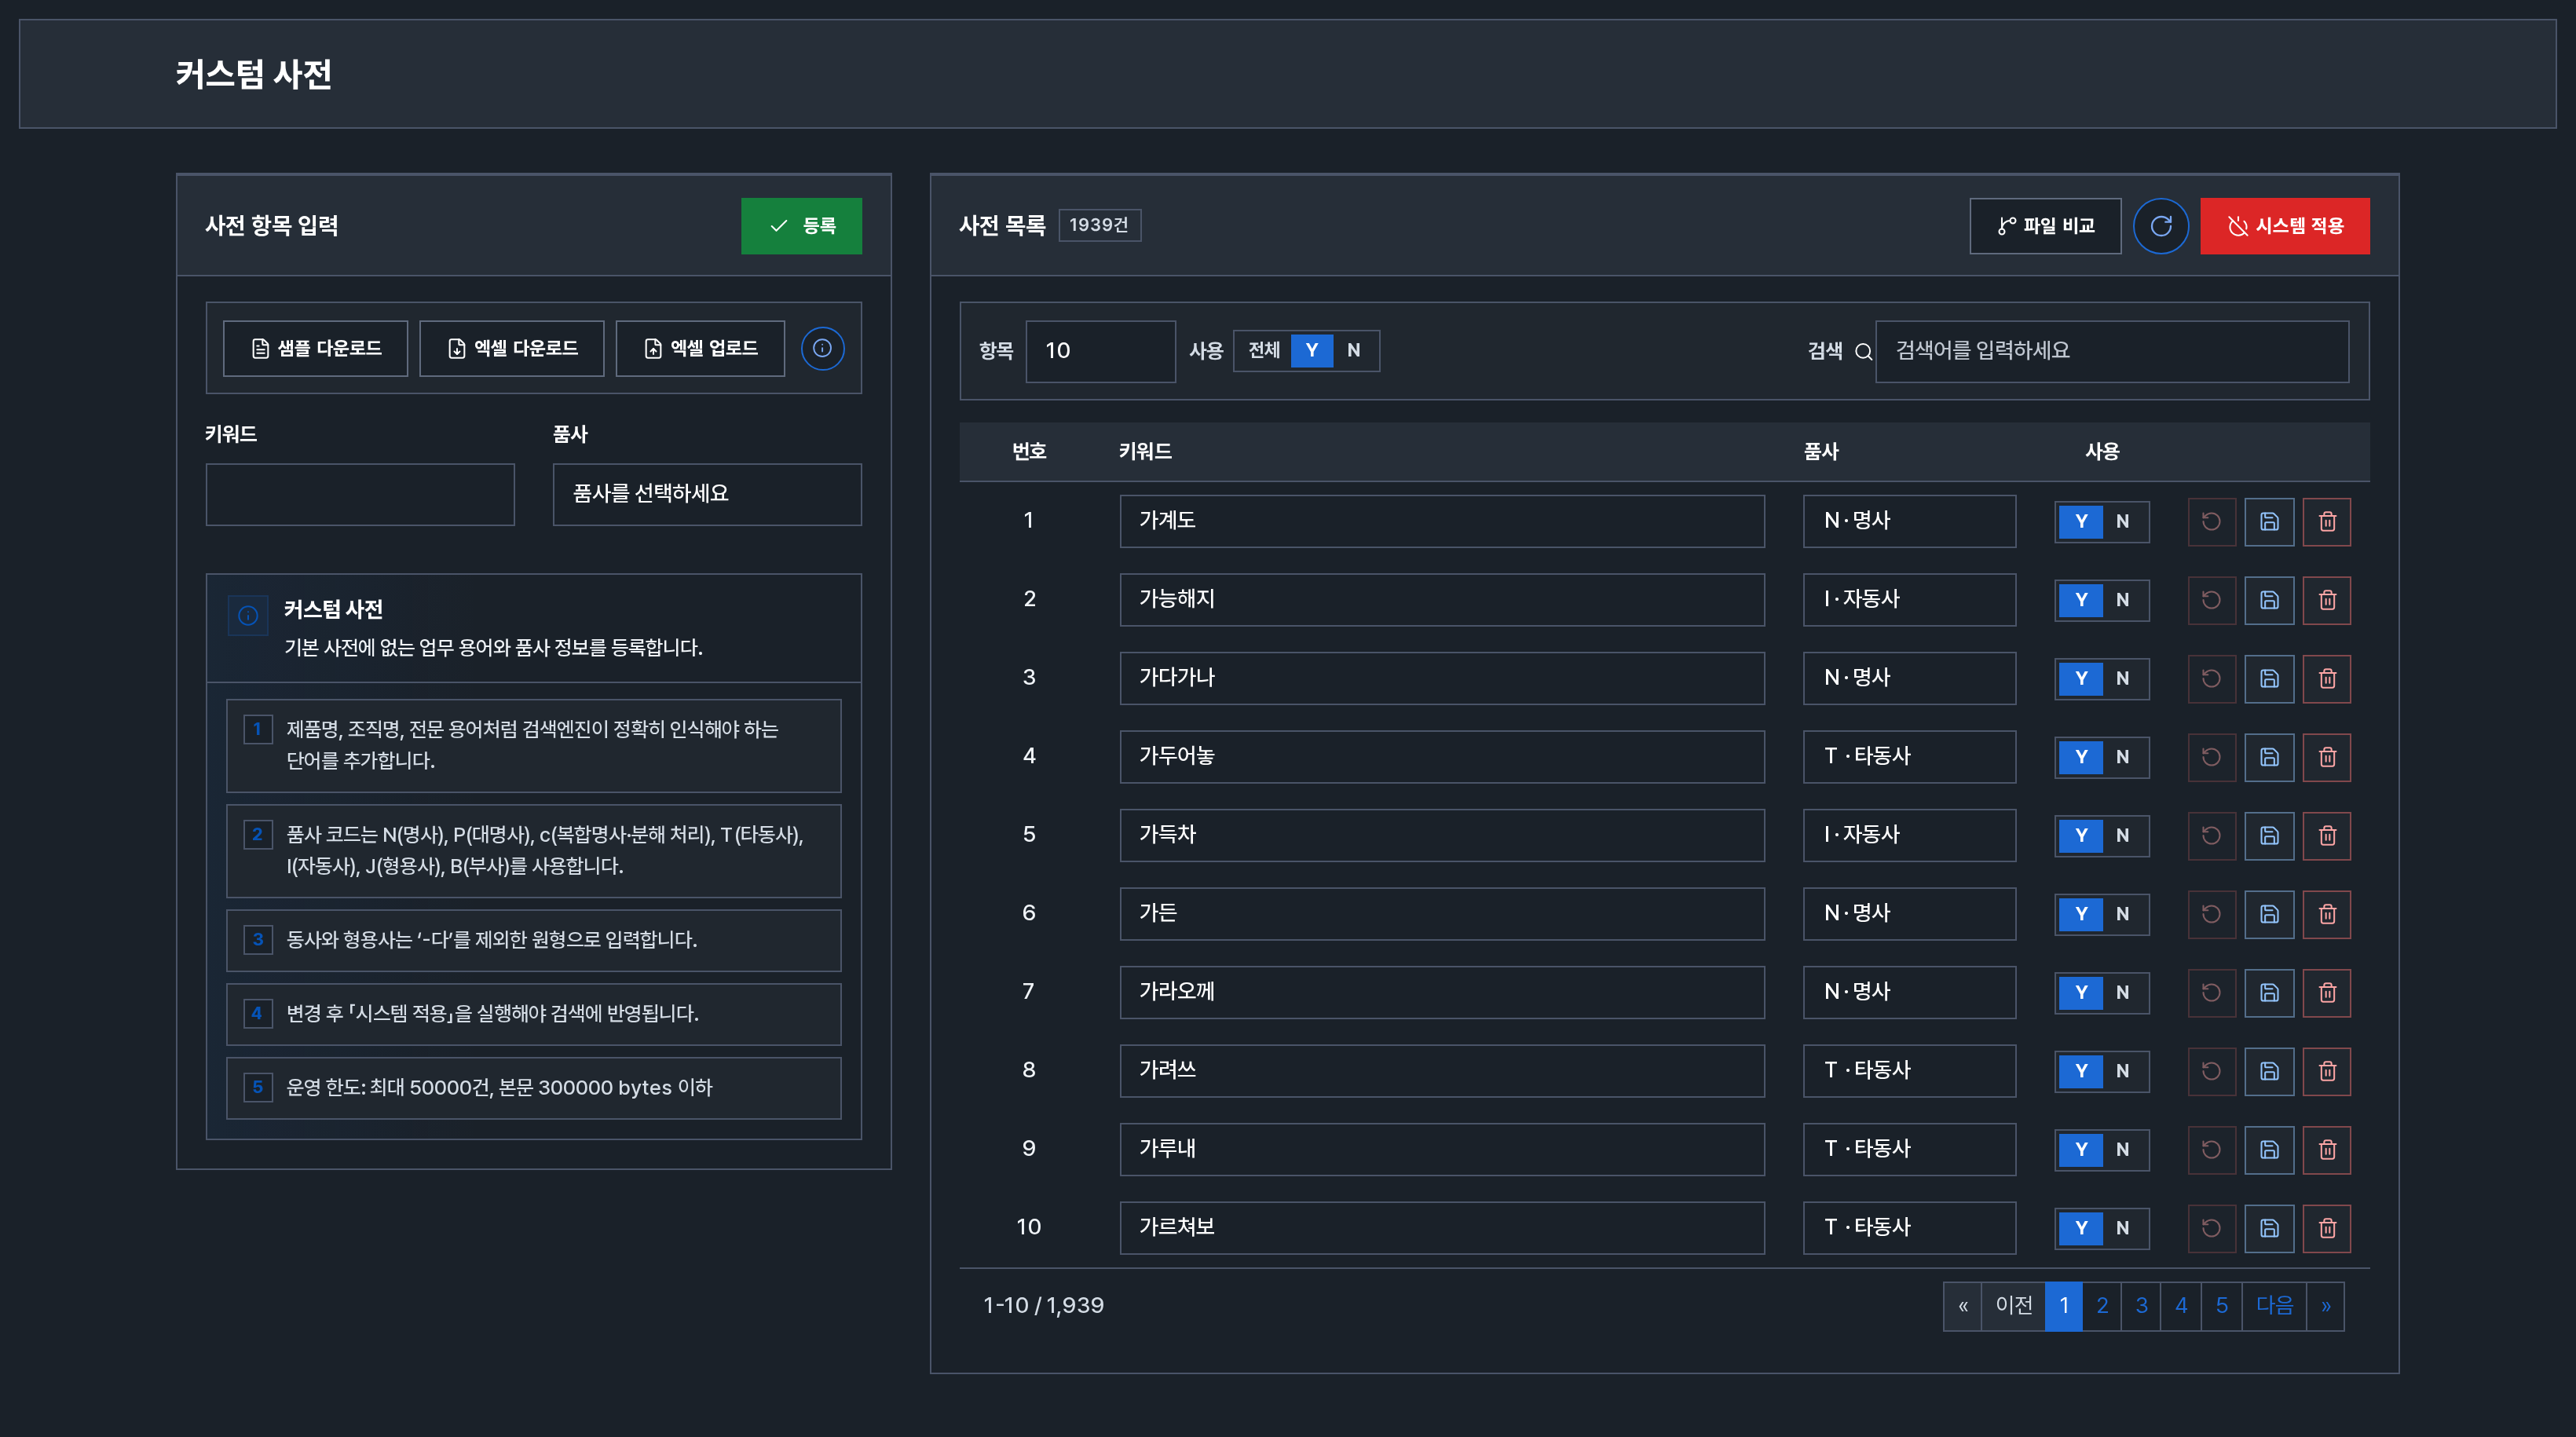The height and width of the screenshot is (1437, 2576).
Task: Revert changes for the 가르쳐보 row
Action: [2211, 1228]
